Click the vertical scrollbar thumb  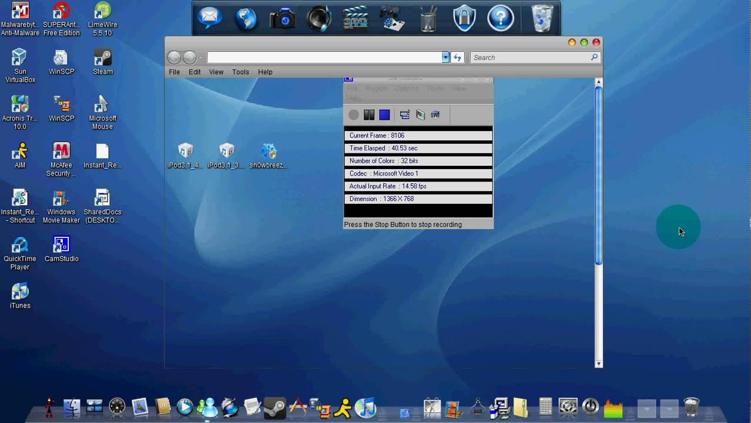click(599, 175)
